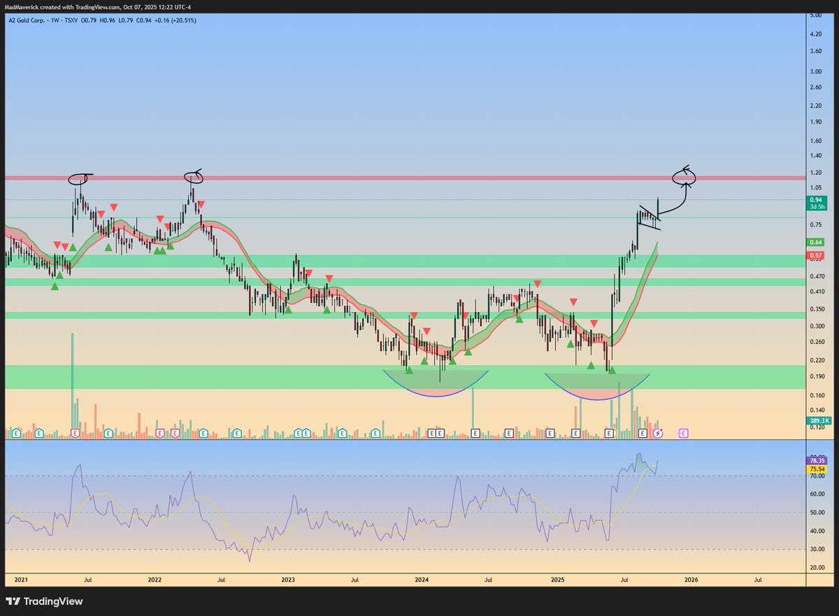Click the purple 78.35 RSI value tag
This screenshot has height=616, width=839.
(x=817, y=461)
